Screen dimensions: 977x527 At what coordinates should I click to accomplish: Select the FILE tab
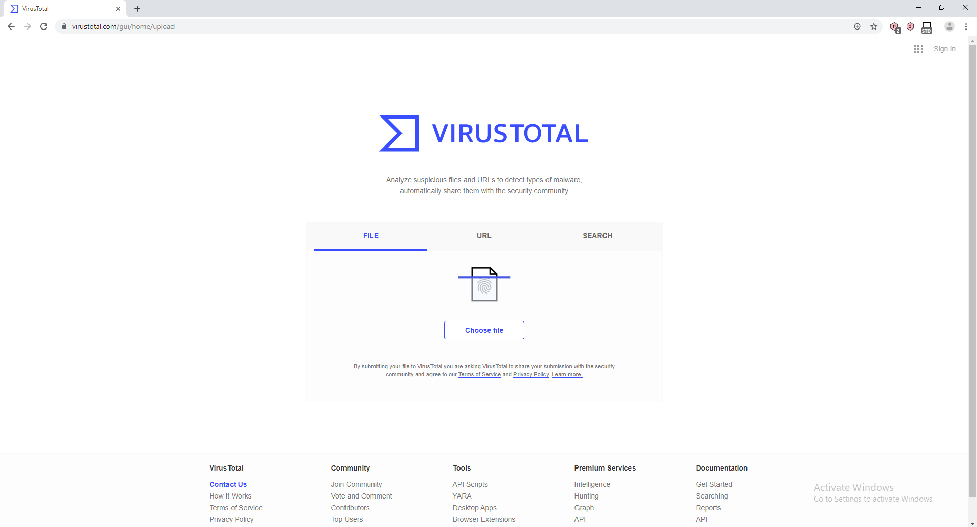point(371,236)
